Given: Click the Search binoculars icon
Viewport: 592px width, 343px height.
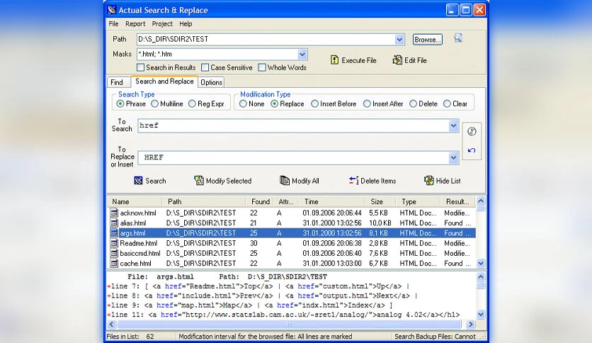Looking at the screenshot, I should (x=139, y=181).
